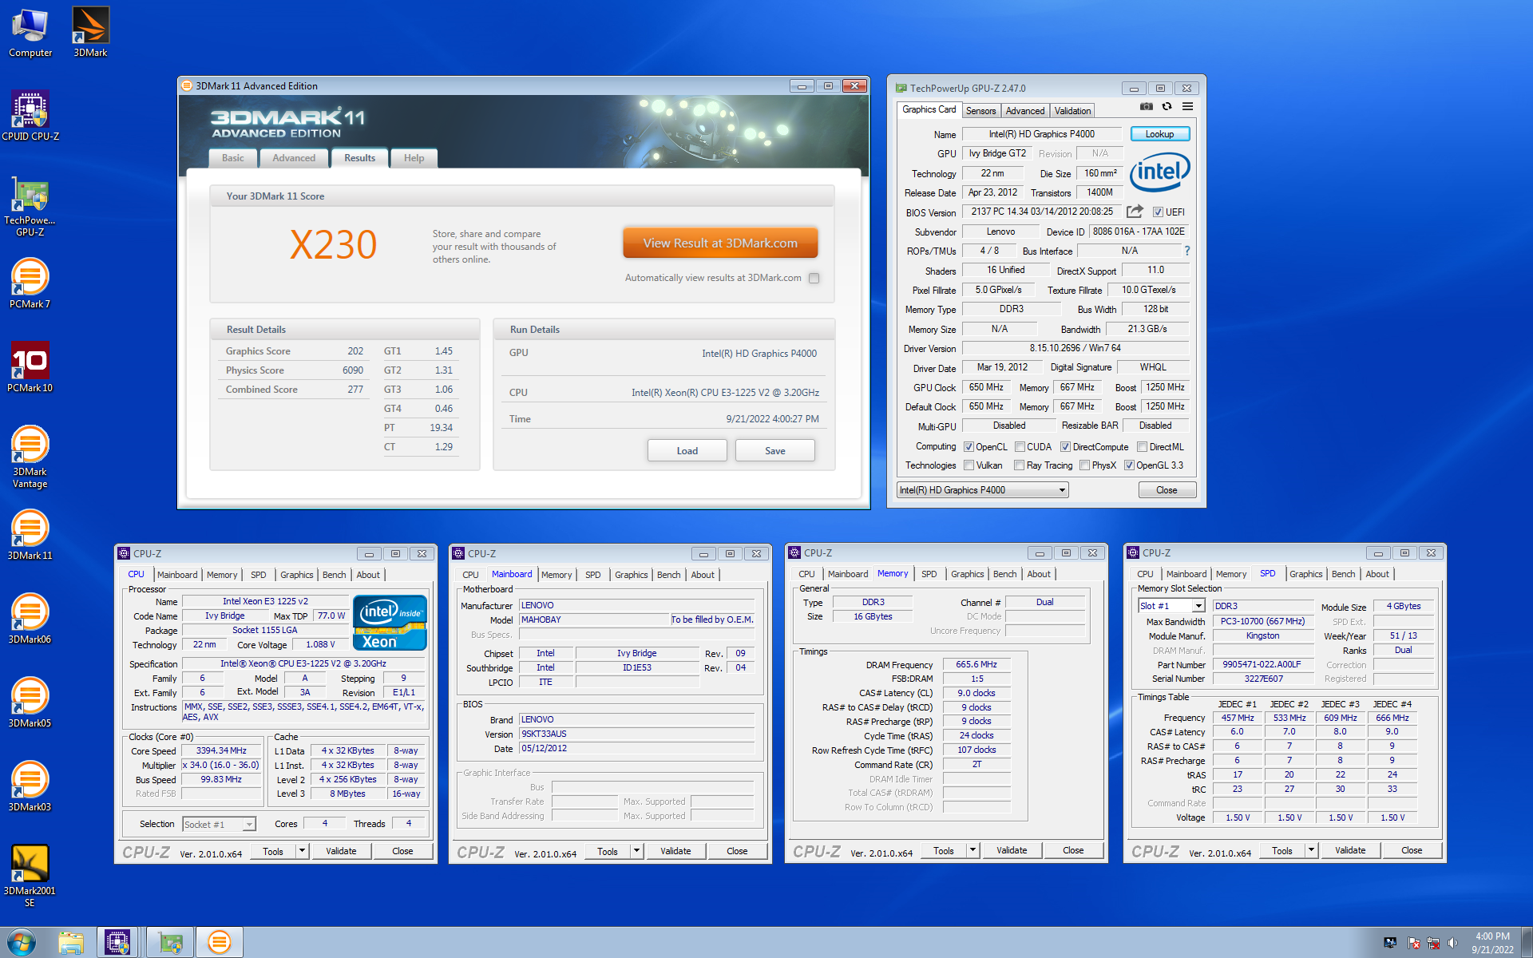Click the Intel Xeon logo in CPU-Z
The width and height of the screenshot is (1533, 958).
click(x=390, y=623)
